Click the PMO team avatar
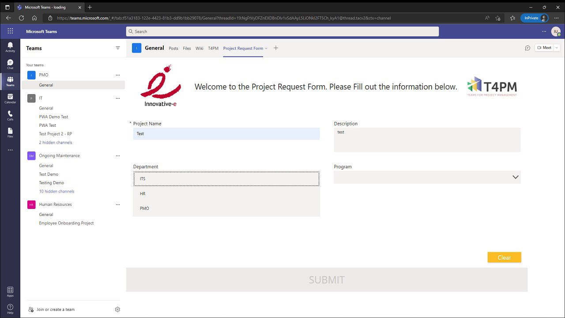The width and height of the screenshot is (565, 318). pyautogui.click(x=31, y=75)
